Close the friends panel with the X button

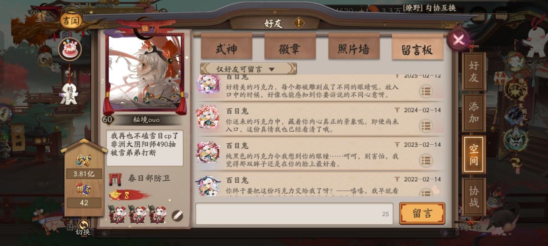(x=458, y=39)
